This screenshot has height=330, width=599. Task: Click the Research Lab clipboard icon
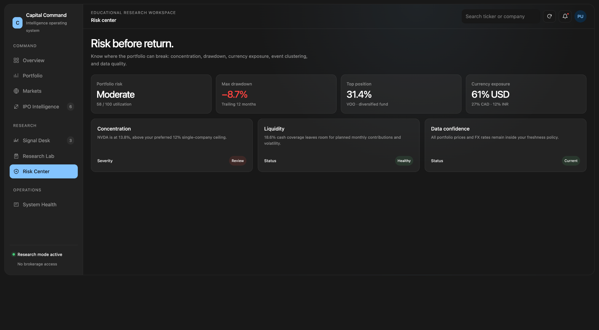[16, 156]
